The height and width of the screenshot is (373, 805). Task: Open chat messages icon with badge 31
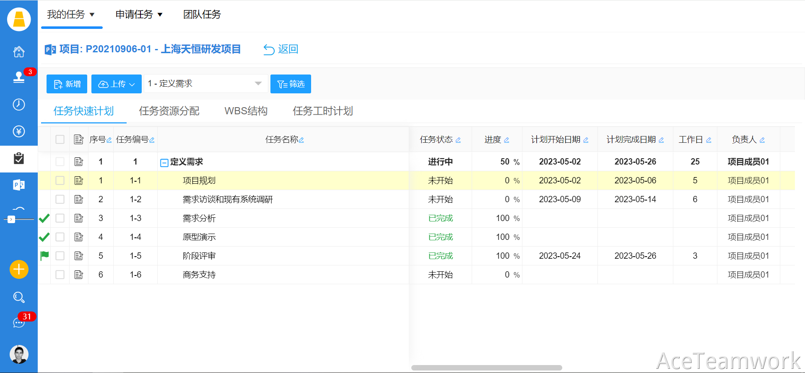pyautogui.click(x=19, y=323)
